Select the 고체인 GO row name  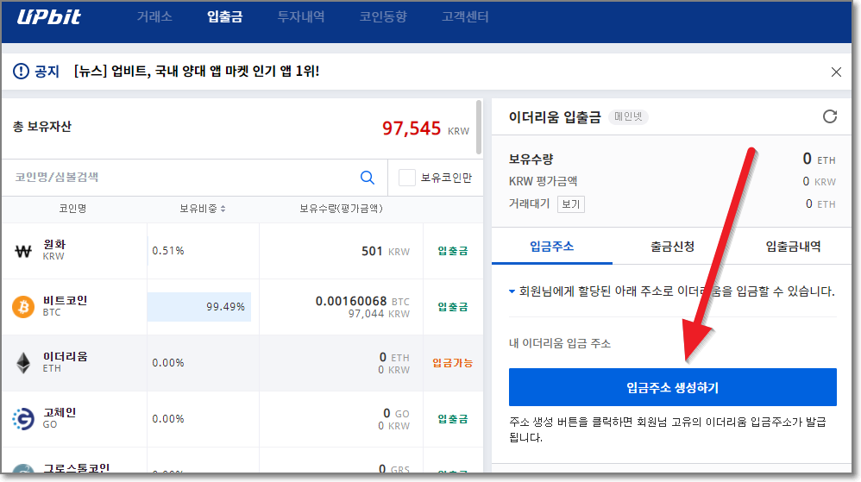coord(60,418)
